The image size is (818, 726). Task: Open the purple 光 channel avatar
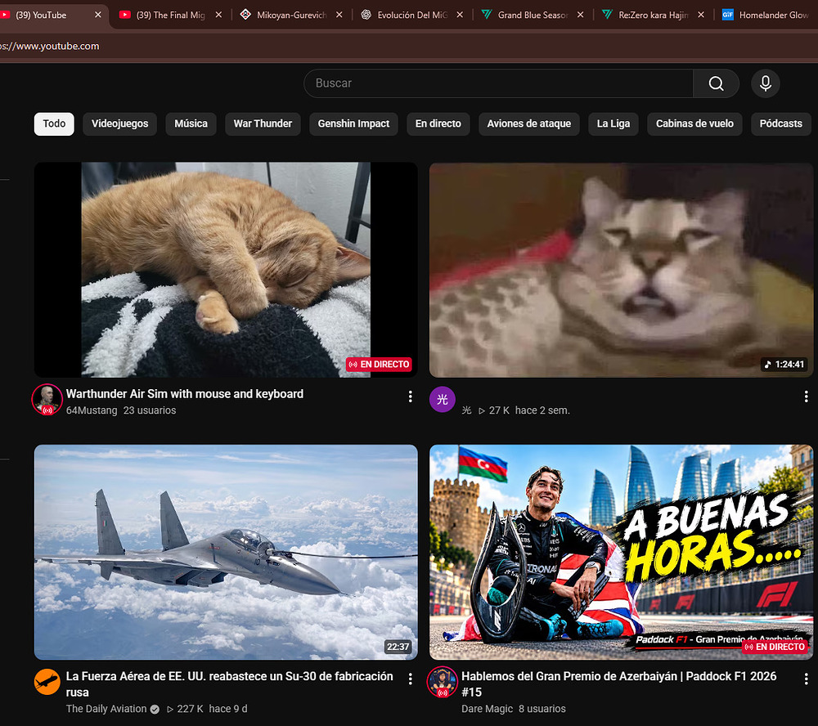pyautogui.click(x=443, y=400)
